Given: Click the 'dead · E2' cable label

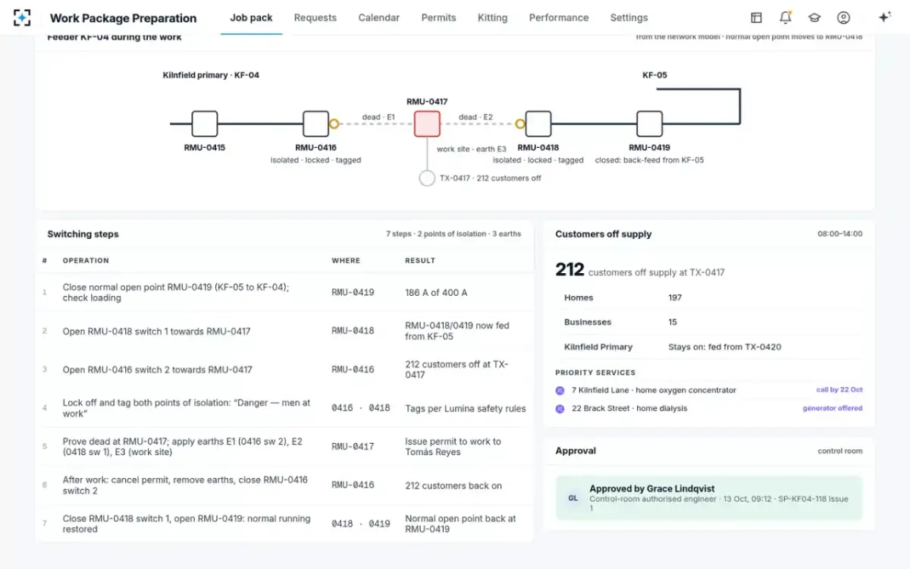Looking at the screenshot, I should [475, 117].
